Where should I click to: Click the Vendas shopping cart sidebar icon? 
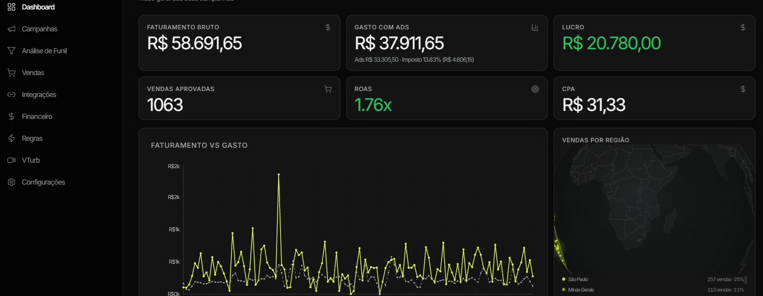(11, 73)
